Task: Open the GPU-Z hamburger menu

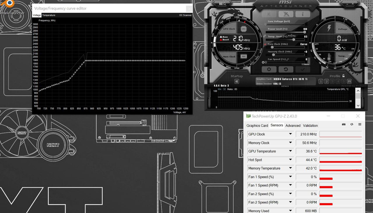Action: tap(360, 124)
